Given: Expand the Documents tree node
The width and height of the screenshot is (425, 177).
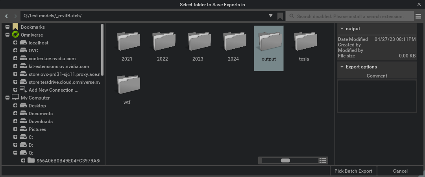Looking at the screenshot, I should 15,114.
